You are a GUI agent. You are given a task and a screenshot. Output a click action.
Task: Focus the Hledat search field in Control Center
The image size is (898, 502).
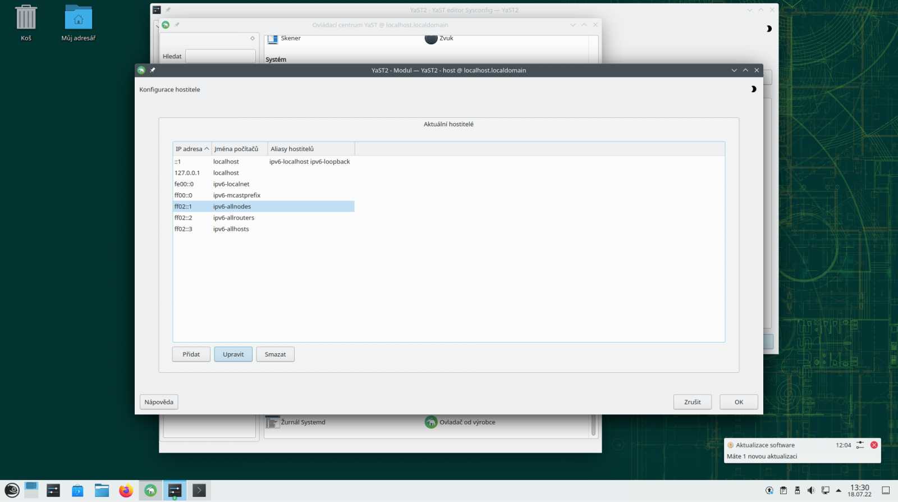point(221,56)
